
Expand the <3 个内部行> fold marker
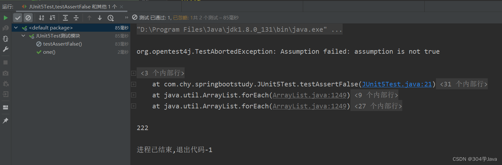click(x=133, y=73)
